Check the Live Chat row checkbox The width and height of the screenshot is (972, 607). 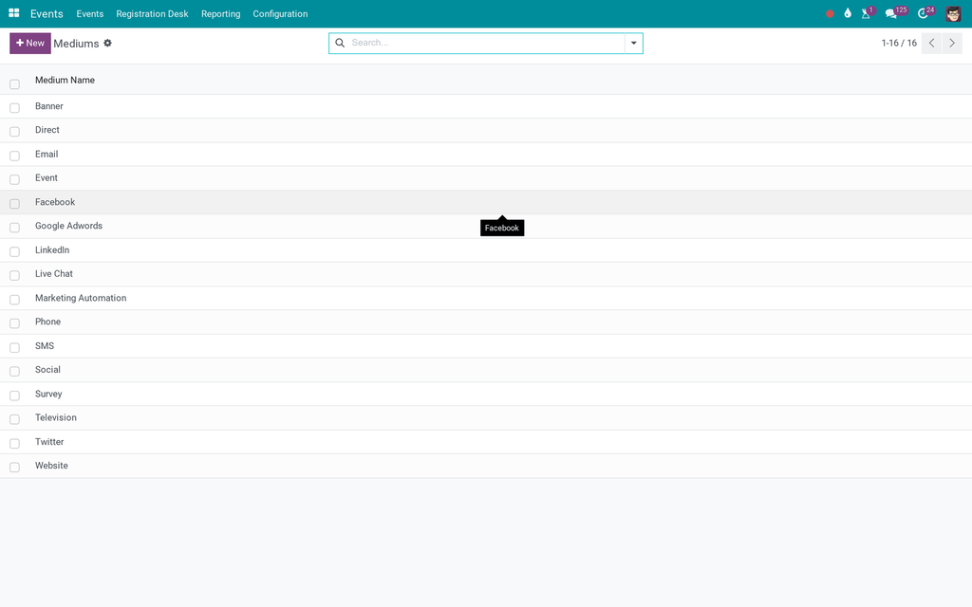pyautogui.click(x=15, y=275)
